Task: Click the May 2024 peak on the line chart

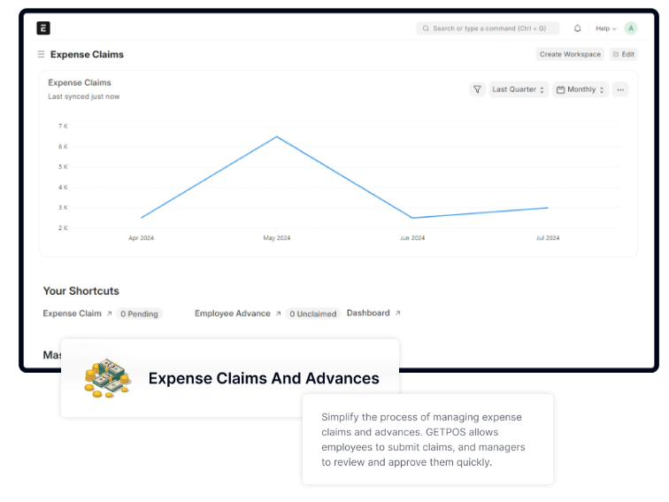Action: click(x=277, y=136)
